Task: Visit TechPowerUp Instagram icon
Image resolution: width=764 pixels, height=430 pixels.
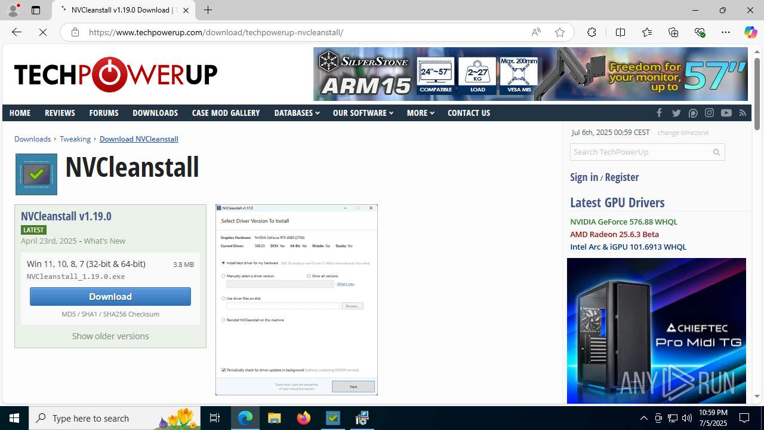Action: point(709,113)
